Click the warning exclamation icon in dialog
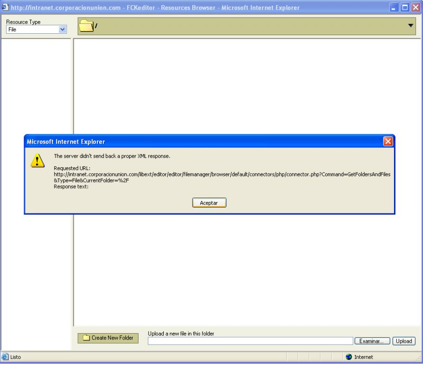The image size is (423, 365). point(38,160)
